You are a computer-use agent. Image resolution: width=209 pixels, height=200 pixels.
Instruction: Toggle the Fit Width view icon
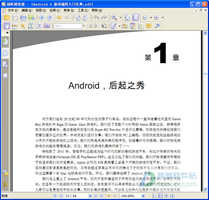tap(136, 17)
